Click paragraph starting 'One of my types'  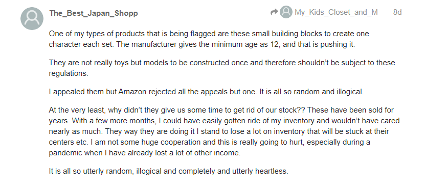click(x=209, y=39)
